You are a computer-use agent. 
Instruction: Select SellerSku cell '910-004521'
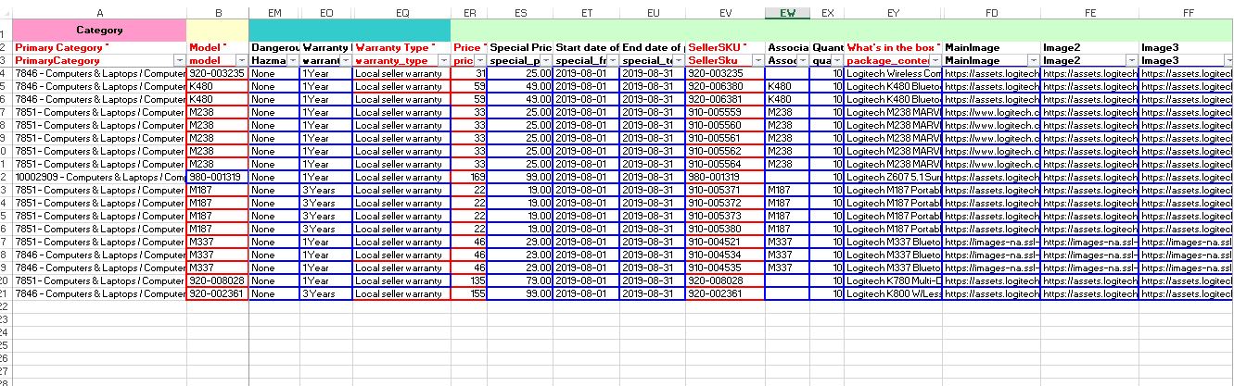point(726,242)
